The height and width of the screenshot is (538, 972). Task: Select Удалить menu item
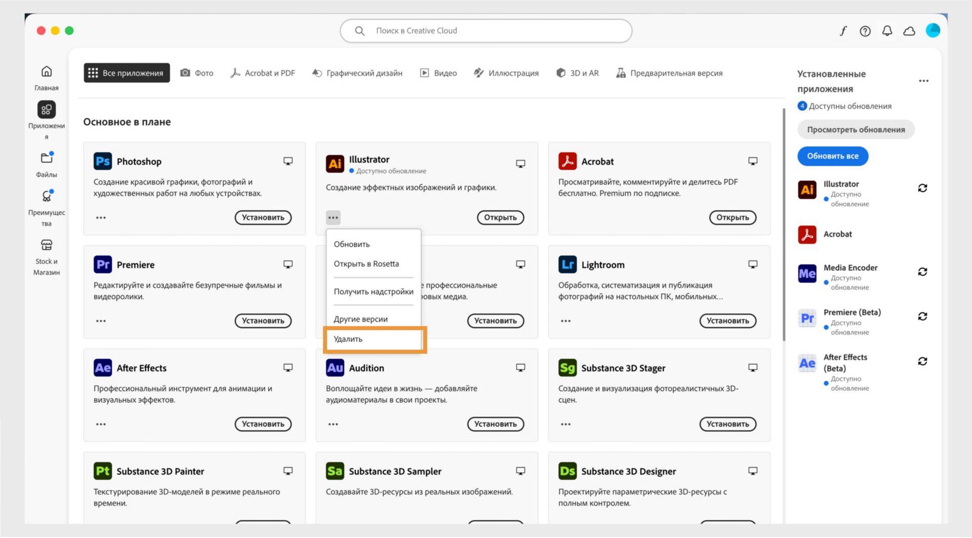374,339
